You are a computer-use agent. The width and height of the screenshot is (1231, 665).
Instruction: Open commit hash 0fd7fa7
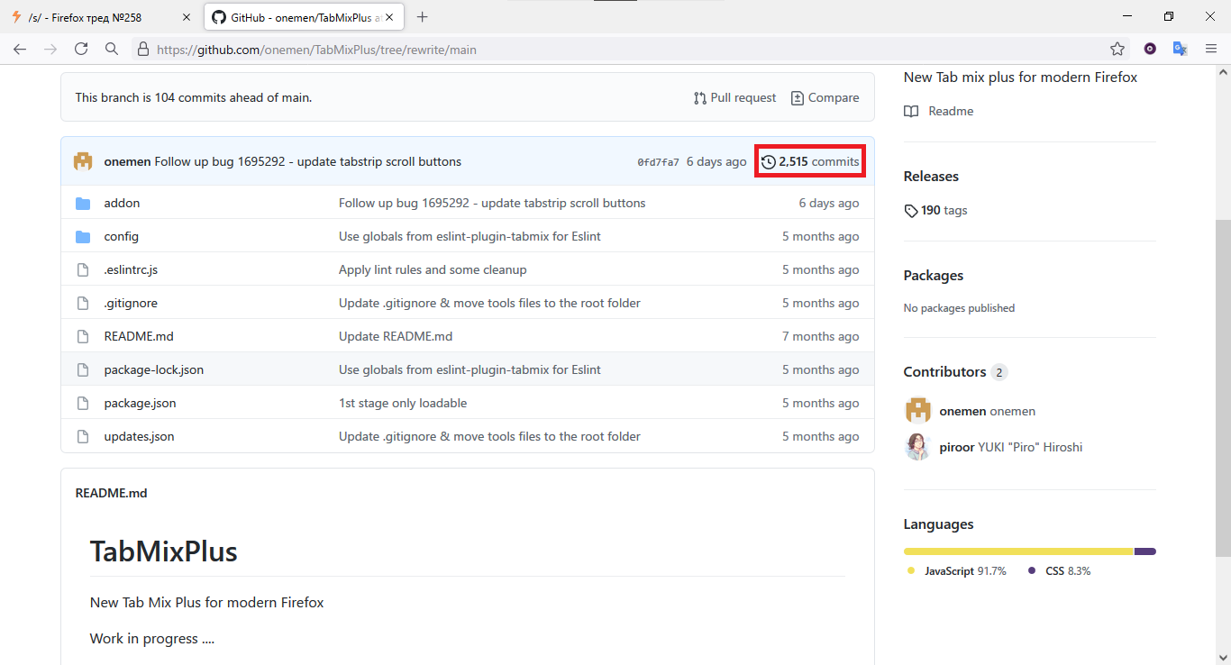(658, 162)
